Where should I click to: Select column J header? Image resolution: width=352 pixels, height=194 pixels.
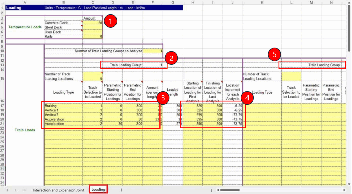click(x=233, y=3)
